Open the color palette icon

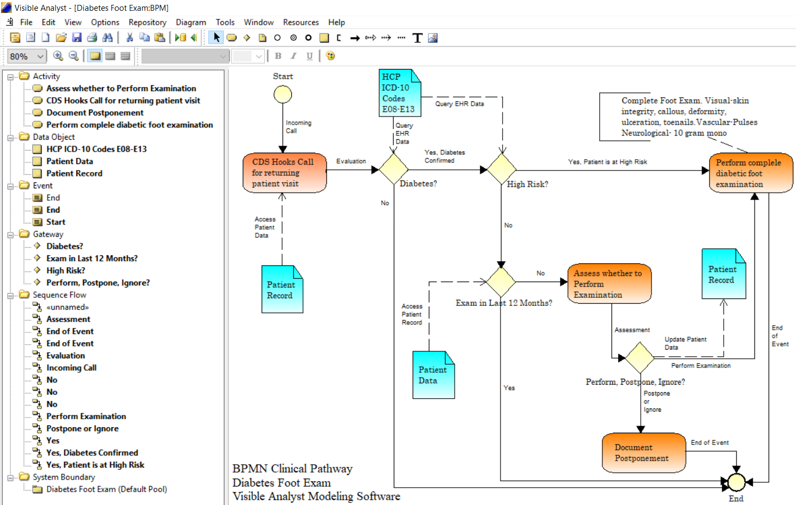tap(331, 56)
